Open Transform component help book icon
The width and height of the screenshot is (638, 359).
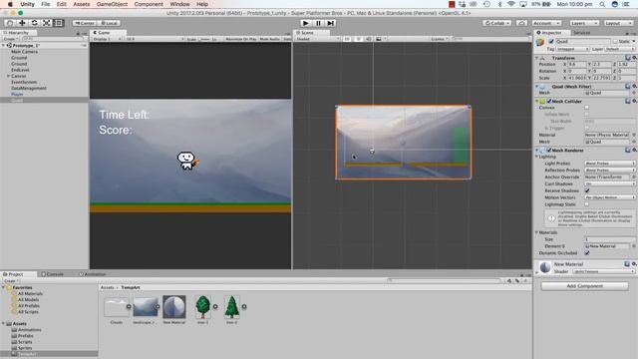(628, 58)
